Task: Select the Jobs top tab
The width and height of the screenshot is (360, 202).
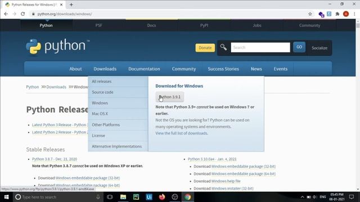Action: pyautogui.click(x=257, y=25)
